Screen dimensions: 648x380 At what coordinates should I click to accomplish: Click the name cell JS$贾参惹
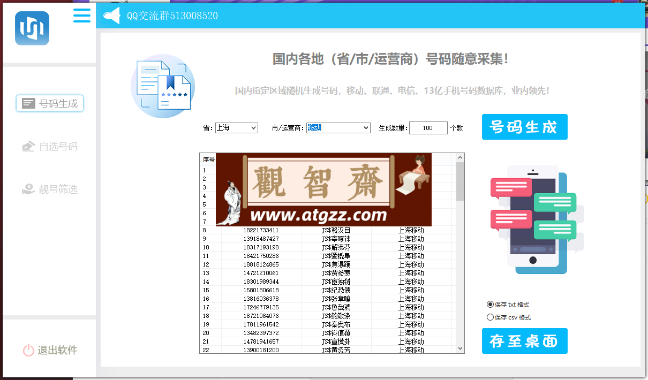[336, 273]
